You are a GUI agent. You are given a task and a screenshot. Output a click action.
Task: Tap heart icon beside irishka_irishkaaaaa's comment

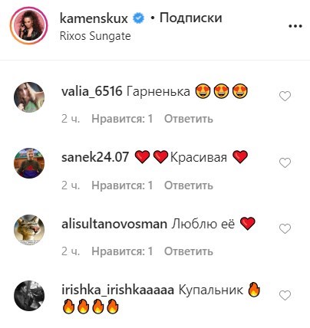(x=285, y=296)
